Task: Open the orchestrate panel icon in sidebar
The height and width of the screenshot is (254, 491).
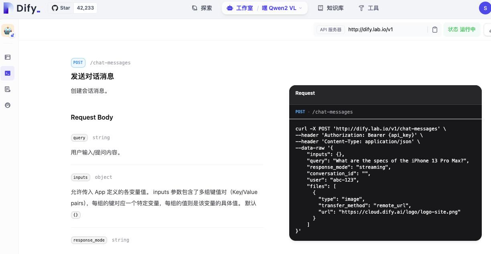Action: [8, 57]
